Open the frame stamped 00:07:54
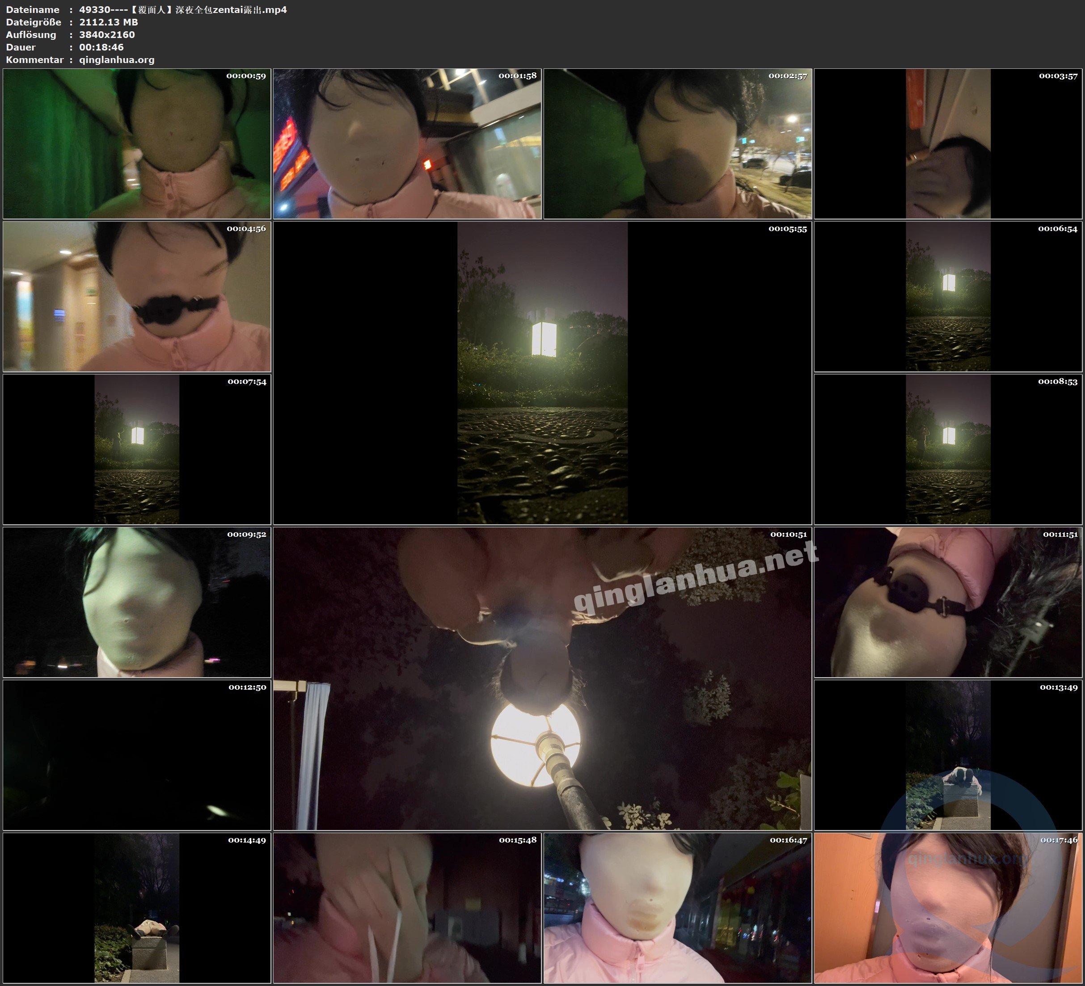1085x986 pixels. click(137, 449)
